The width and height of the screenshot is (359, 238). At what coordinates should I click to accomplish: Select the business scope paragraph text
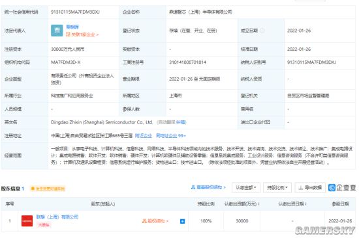pyautogui.click(x=202, y=155)
